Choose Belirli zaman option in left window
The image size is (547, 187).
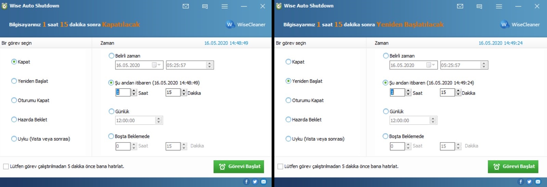tap(111, 55)
